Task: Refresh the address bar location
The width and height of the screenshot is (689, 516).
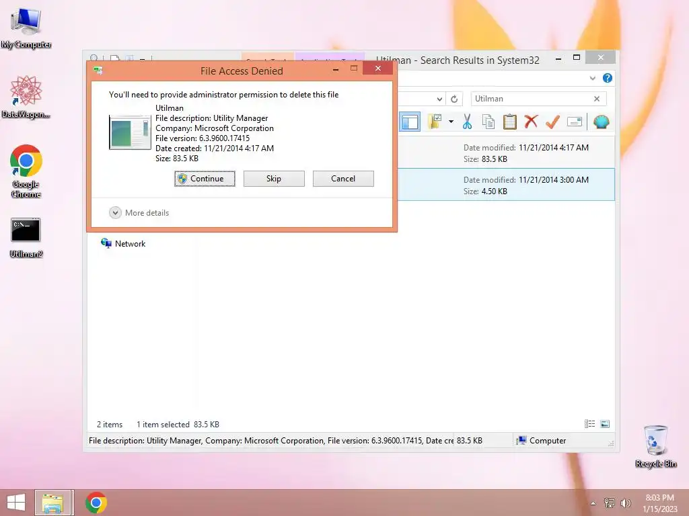Action: pos(454,99)
